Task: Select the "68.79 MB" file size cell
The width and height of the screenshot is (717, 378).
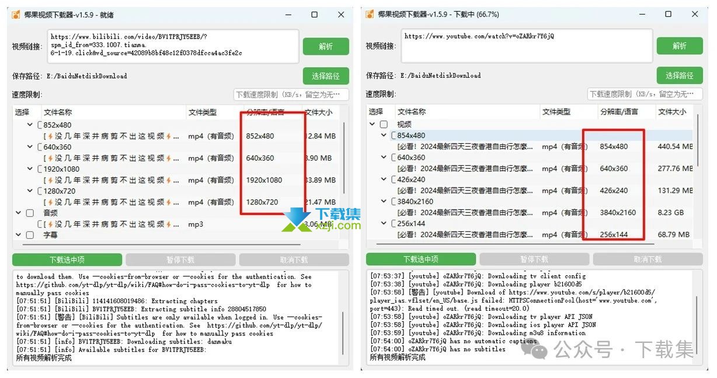Action: (673, 234)
